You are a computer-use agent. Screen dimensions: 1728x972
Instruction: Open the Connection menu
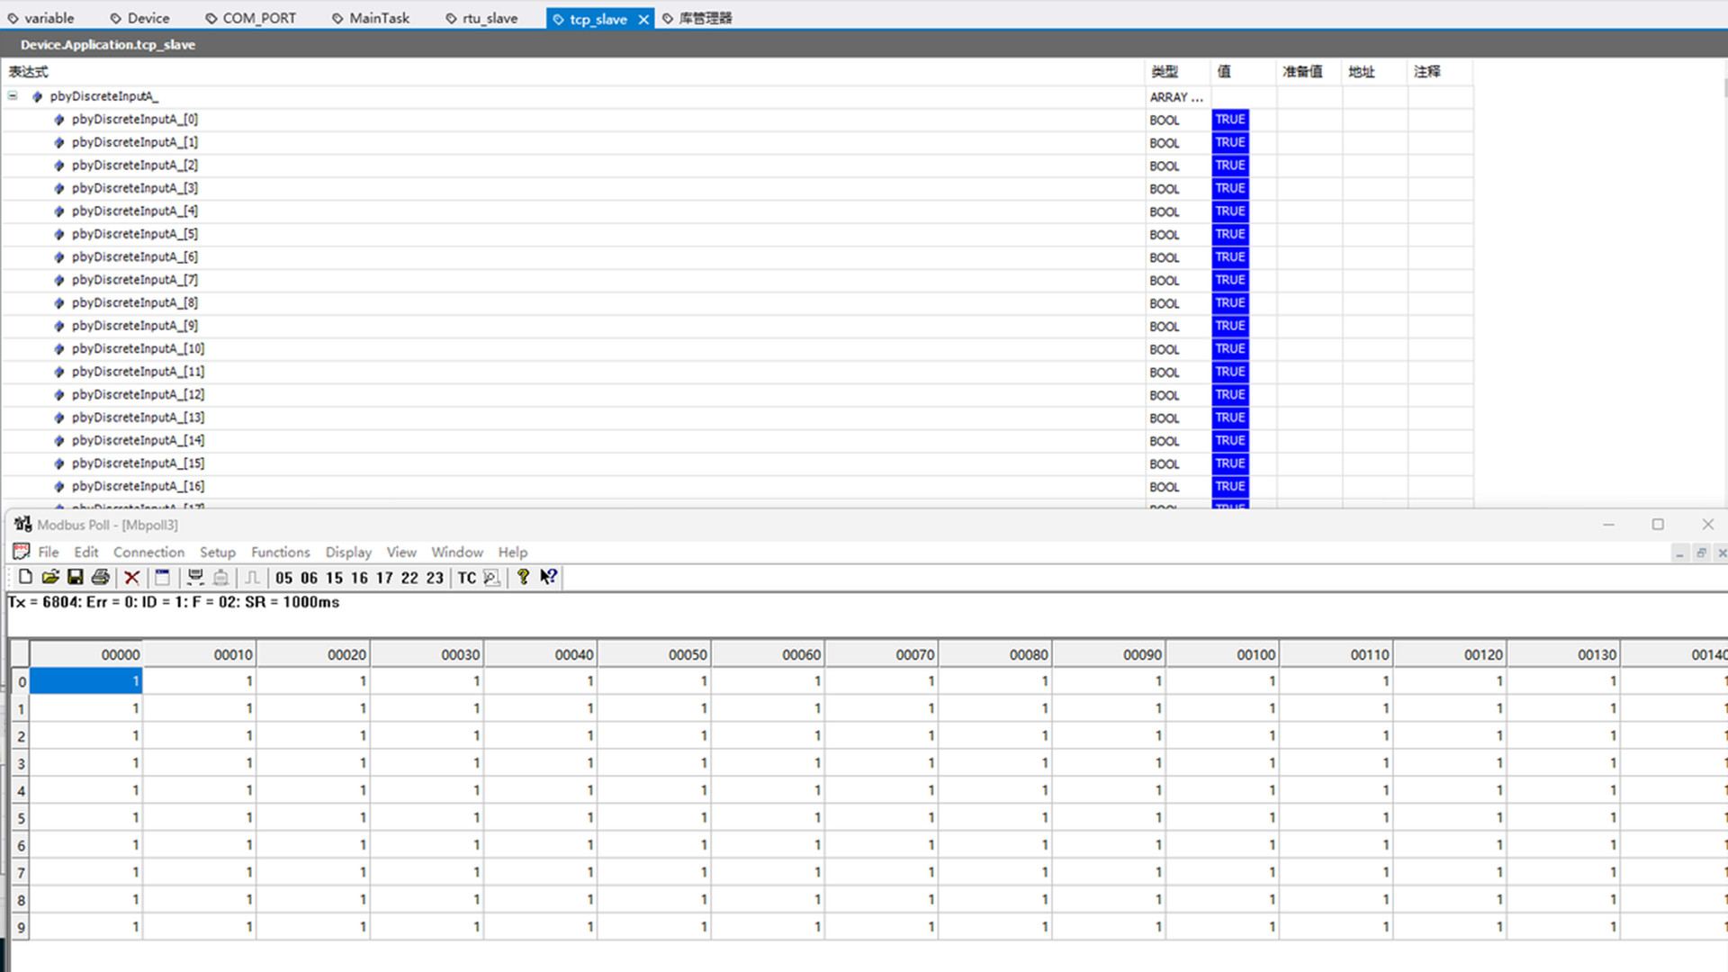(148, 552)
